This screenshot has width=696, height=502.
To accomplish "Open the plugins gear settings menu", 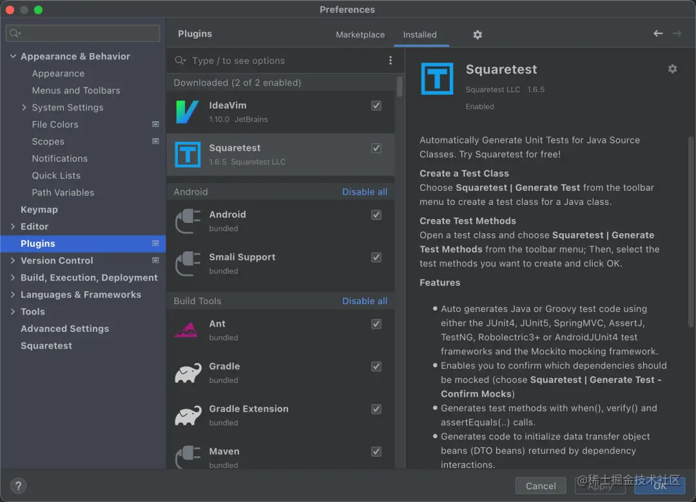I will (477, 35).
